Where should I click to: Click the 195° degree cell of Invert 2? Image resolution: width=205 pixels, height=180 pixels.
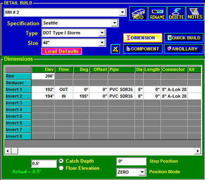pyautogui.click(x=81, y=96)
